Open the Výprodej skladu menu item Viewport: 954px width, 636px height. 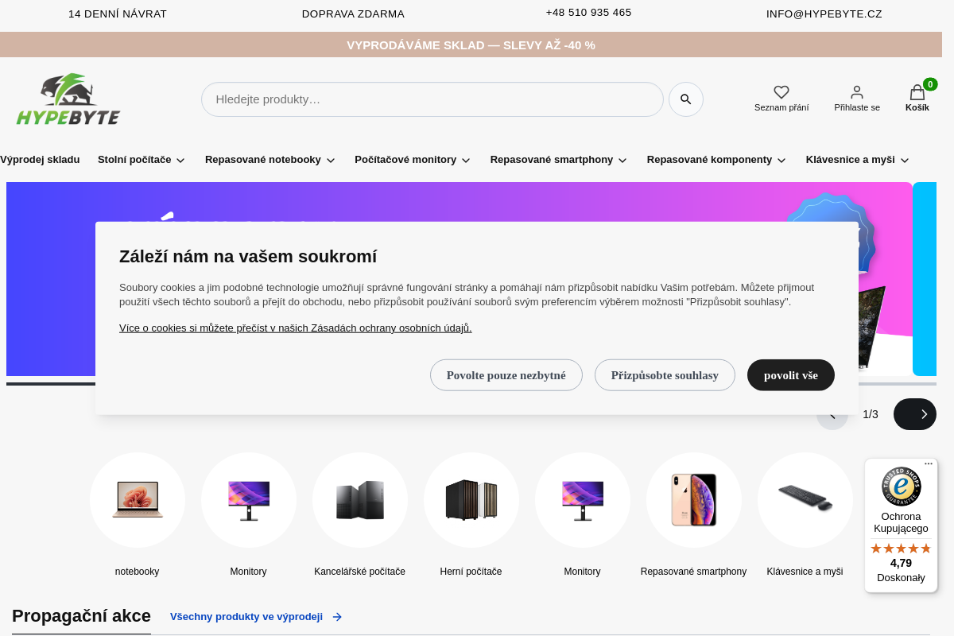(x=40, y=160)
